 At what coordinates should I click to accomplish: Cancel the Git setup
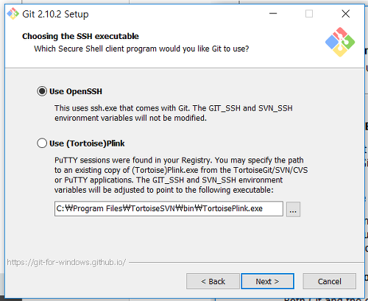tap(329, 281)
